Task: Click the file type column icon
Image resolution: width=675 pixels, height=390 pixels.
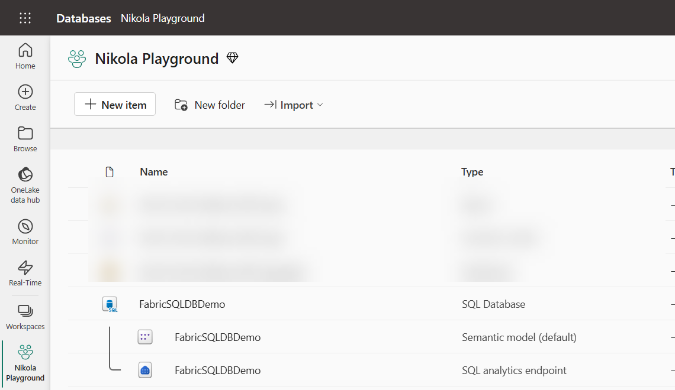Action: [110, 172]
